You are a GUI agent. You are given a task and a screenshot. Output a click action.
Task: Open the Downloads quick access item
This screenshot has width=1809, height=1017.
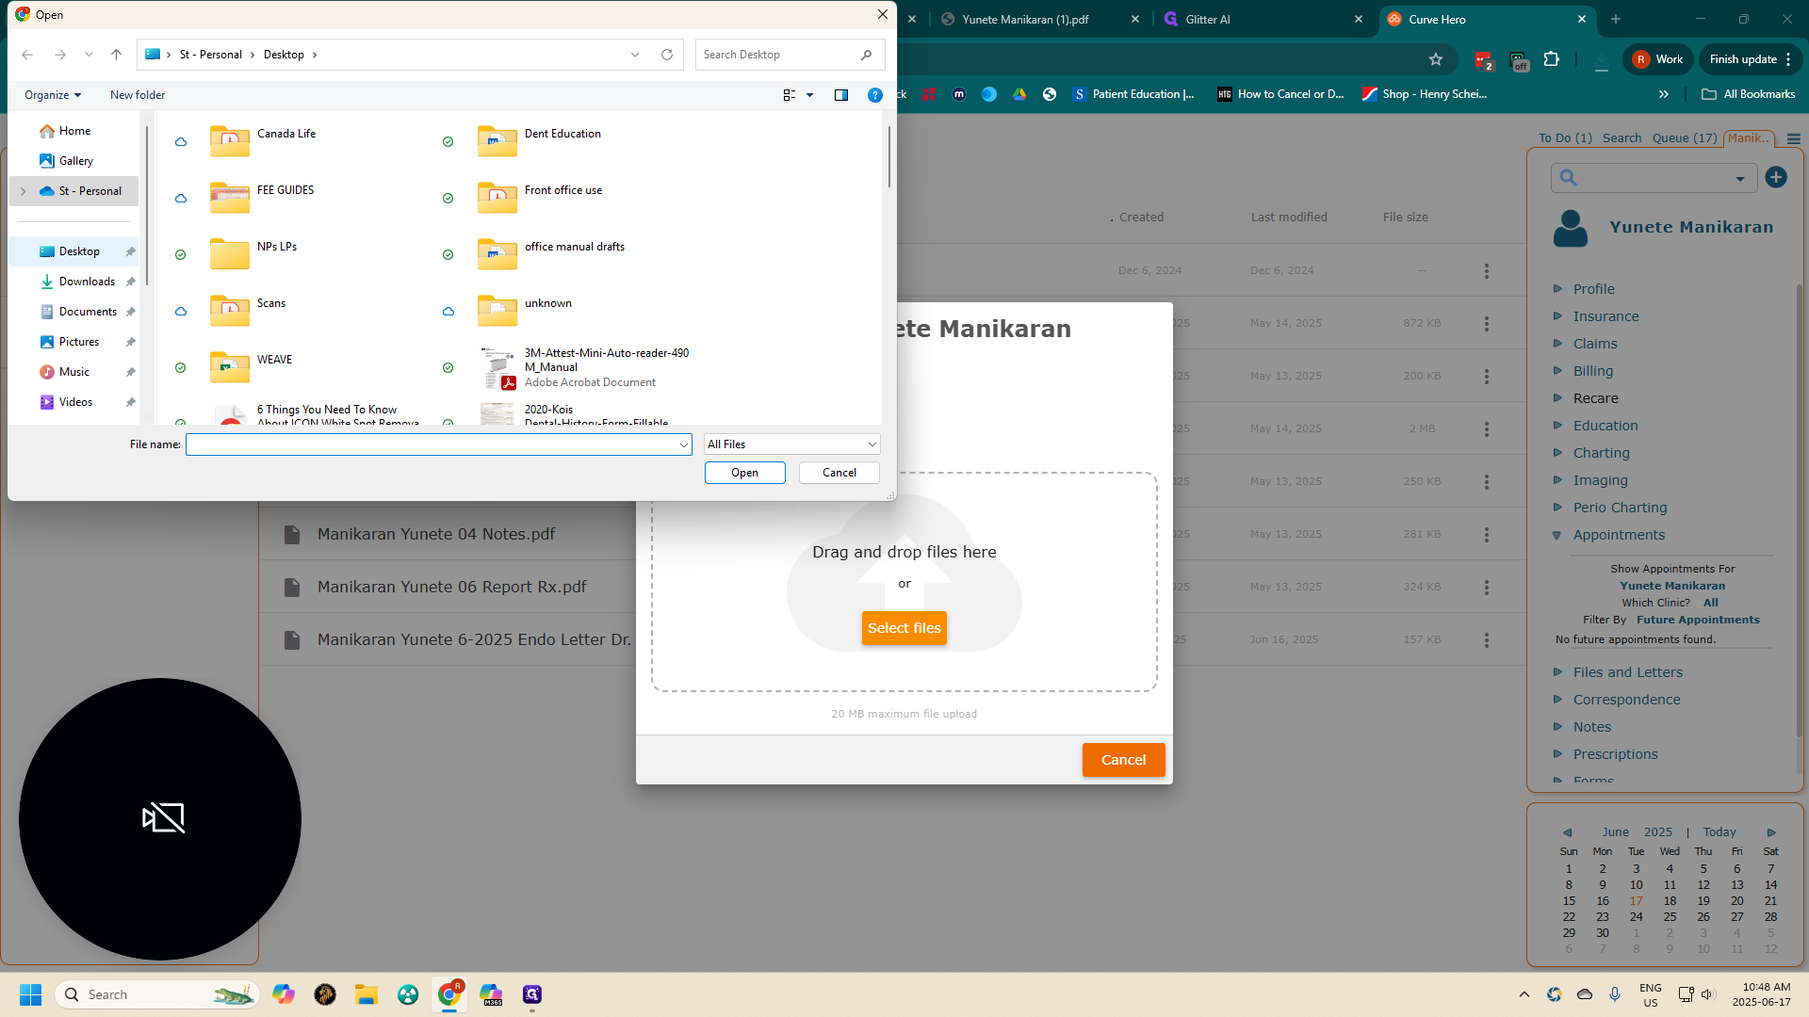pos(87,282)
